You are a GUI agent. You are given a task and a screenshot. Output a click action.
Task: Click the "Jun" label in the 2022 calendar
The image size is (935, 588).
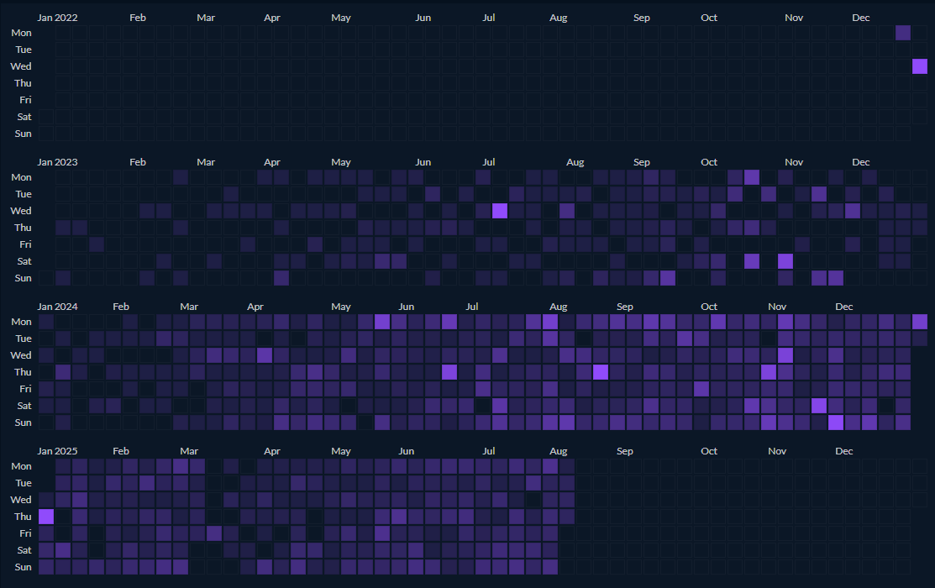pos(423,18)
